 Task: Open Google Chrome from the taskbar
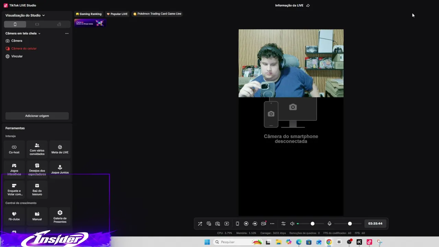[x=329, y=242]
